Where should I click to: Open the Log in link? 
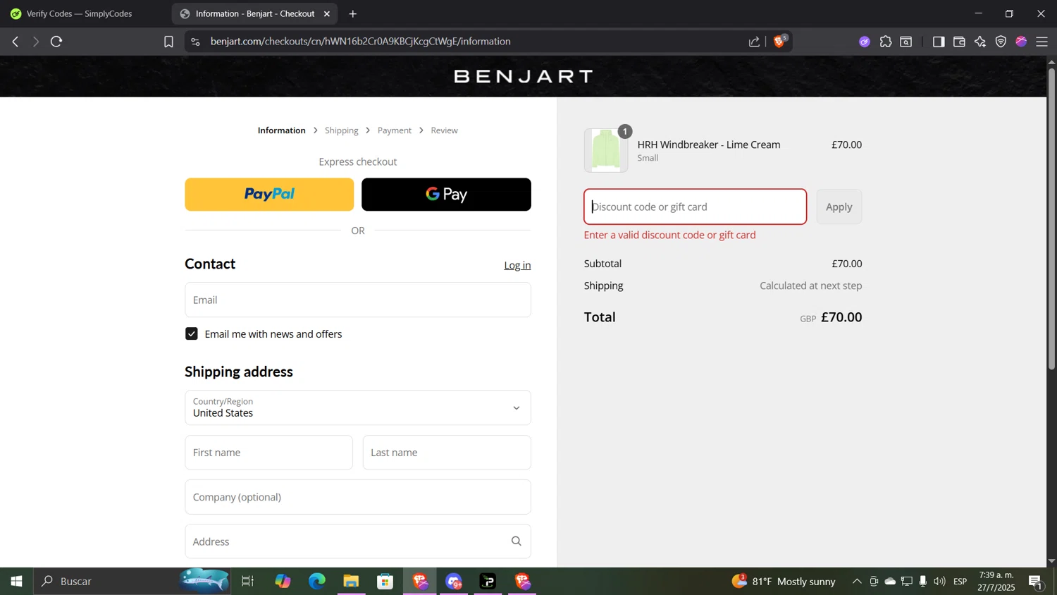pyautogui.click(x=517, y=265)
